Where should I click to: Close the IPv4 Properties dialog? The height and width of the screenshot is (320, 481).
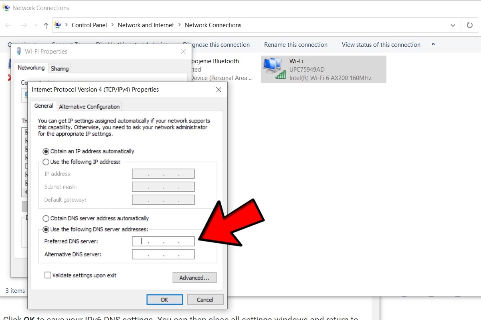pos(219,90)
